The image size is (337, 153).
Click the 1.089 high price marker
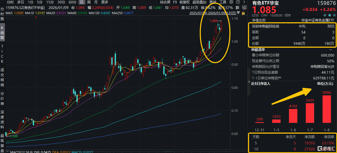tap(213, 21)
